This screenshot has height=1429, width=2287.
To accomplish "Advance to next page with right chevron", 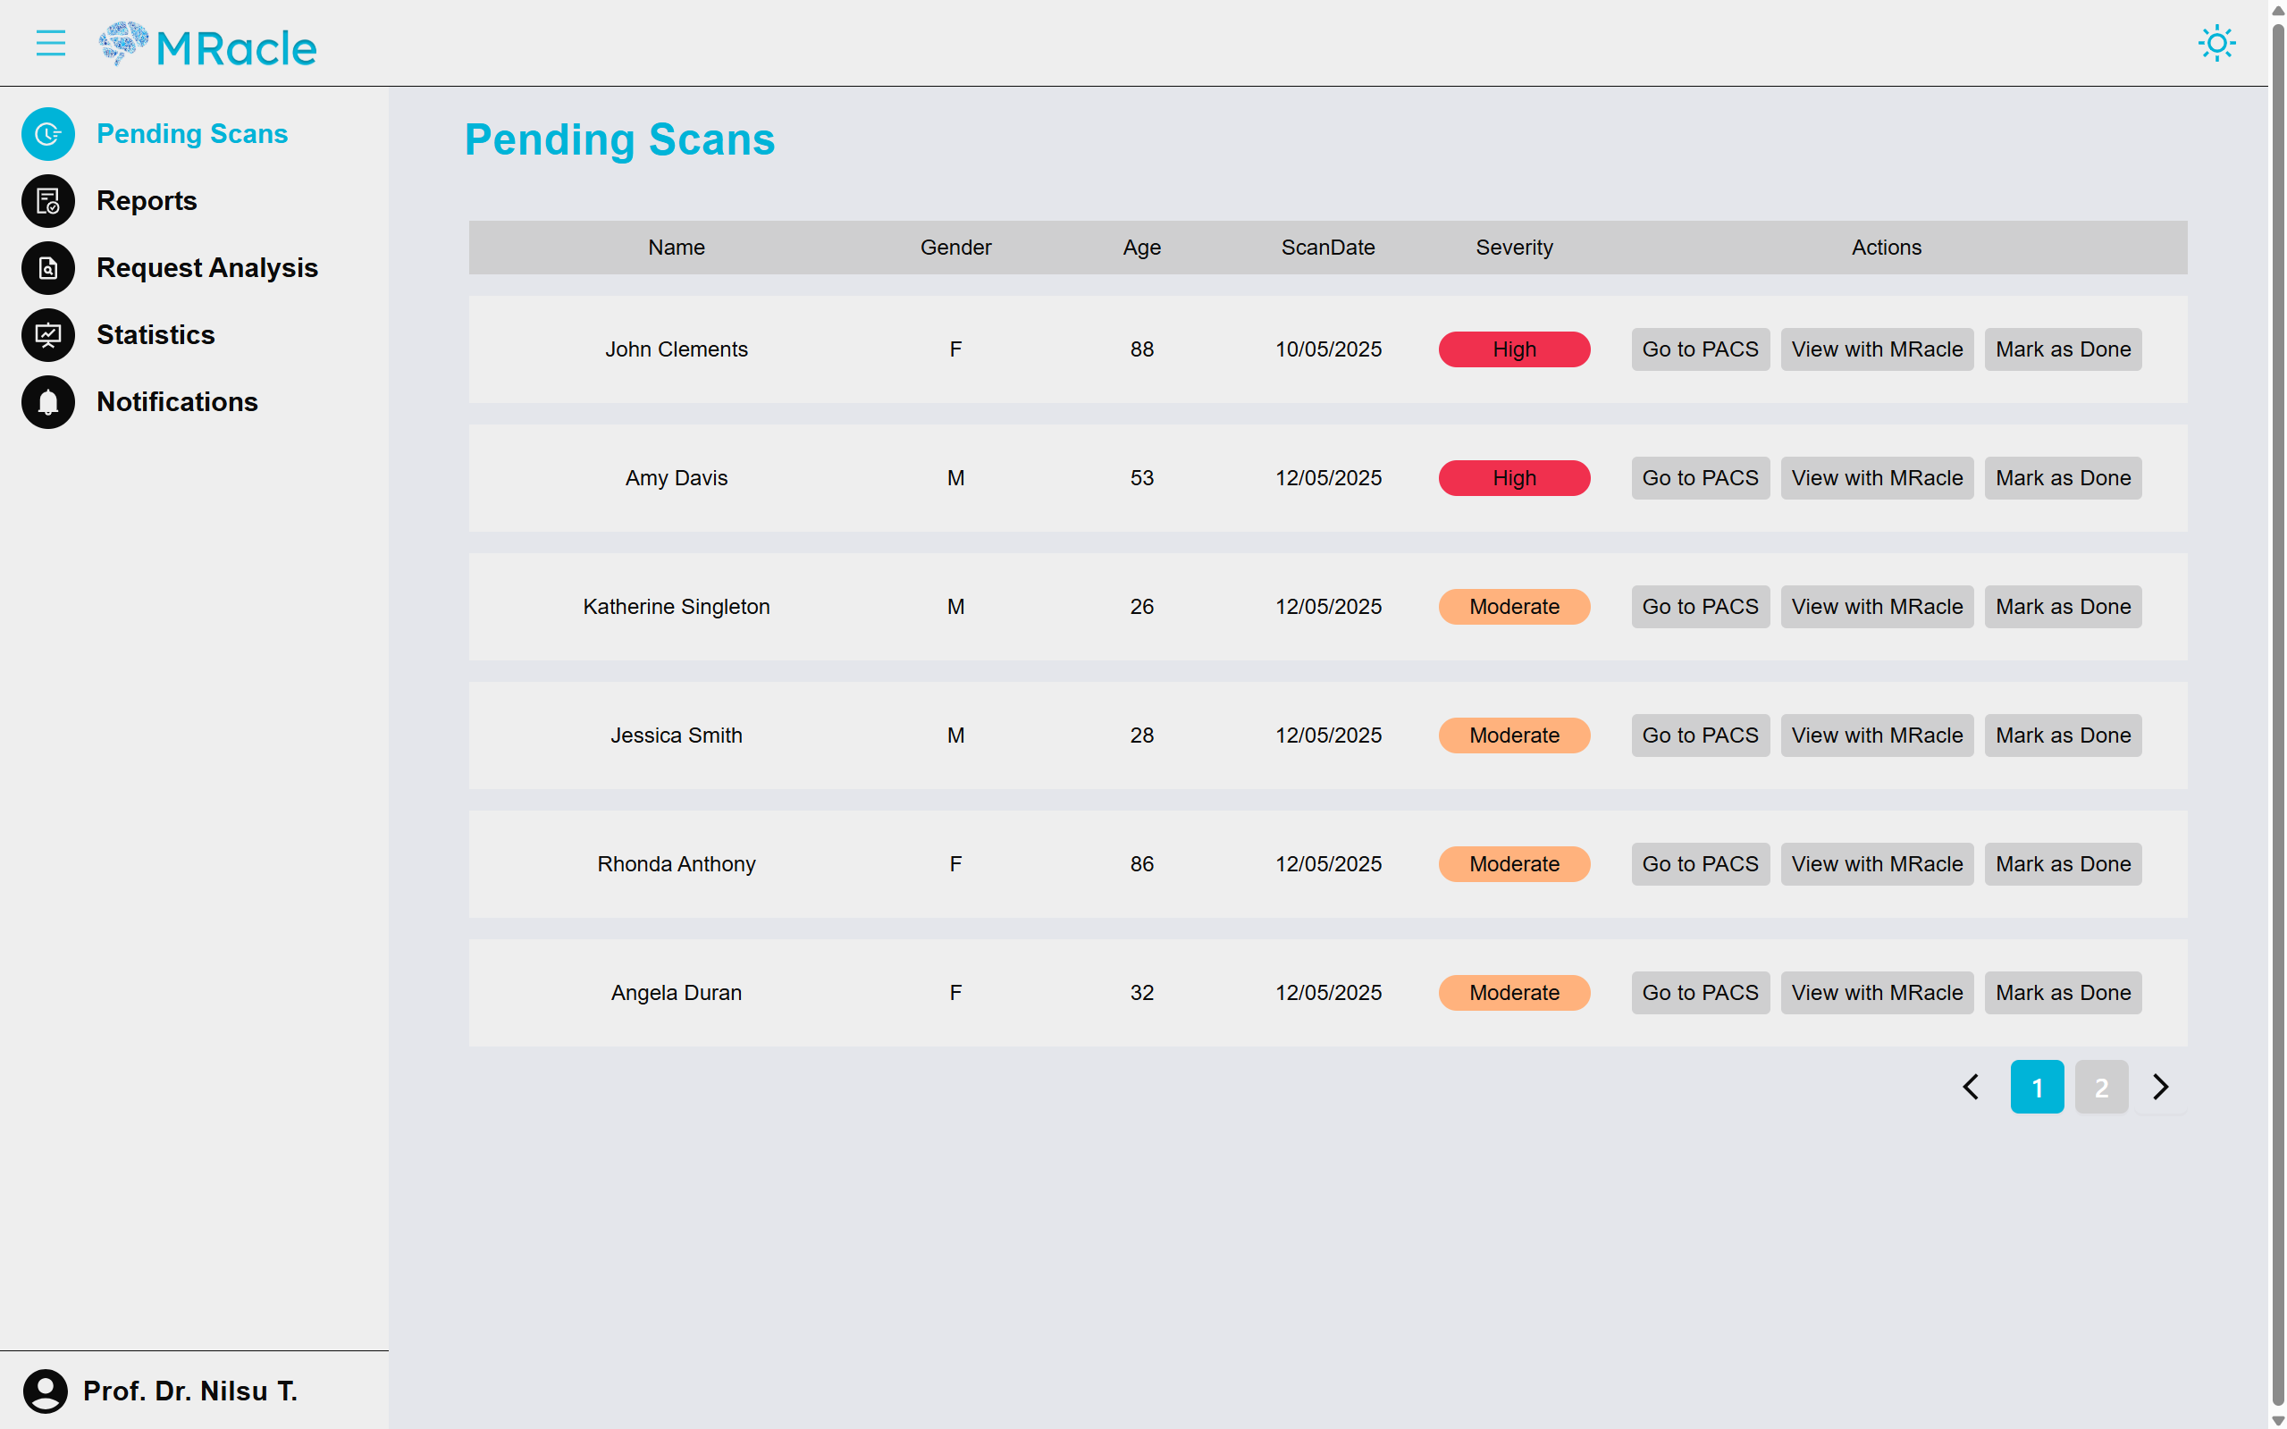I will click(2161, 1087).
